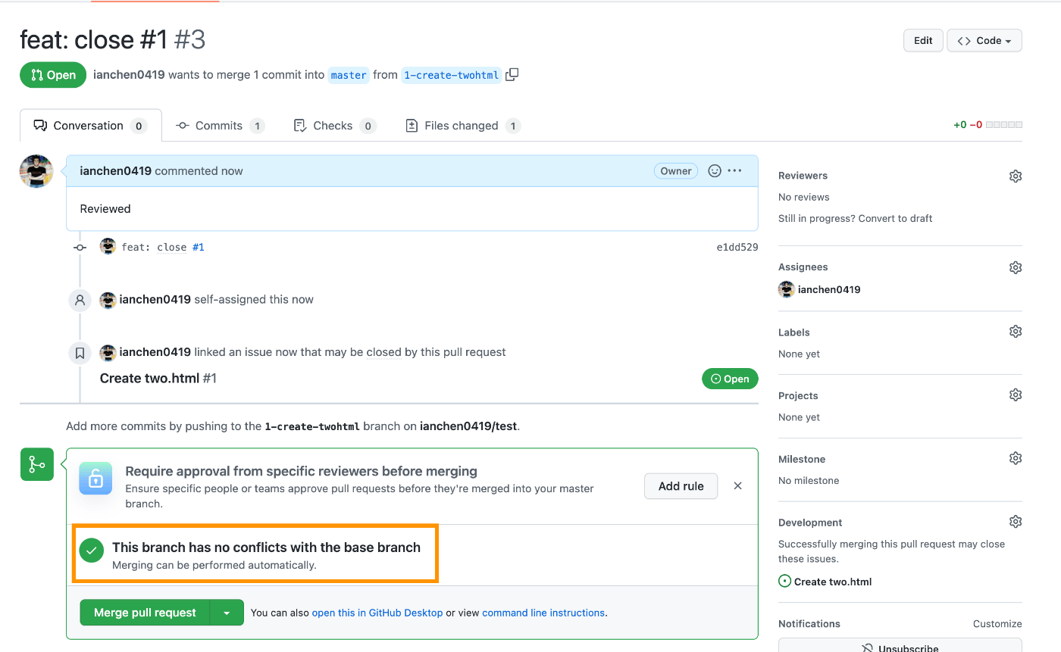
Task: Click the Owner label on the comment
Action: coord(676,171)
